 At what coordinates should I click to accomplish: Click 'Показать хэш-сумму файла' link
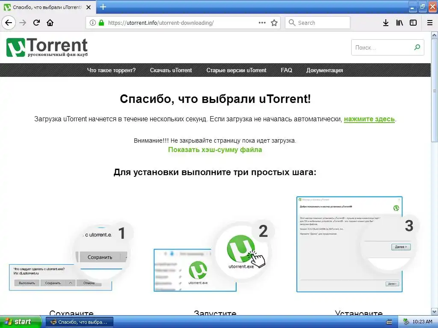point(215,150)
